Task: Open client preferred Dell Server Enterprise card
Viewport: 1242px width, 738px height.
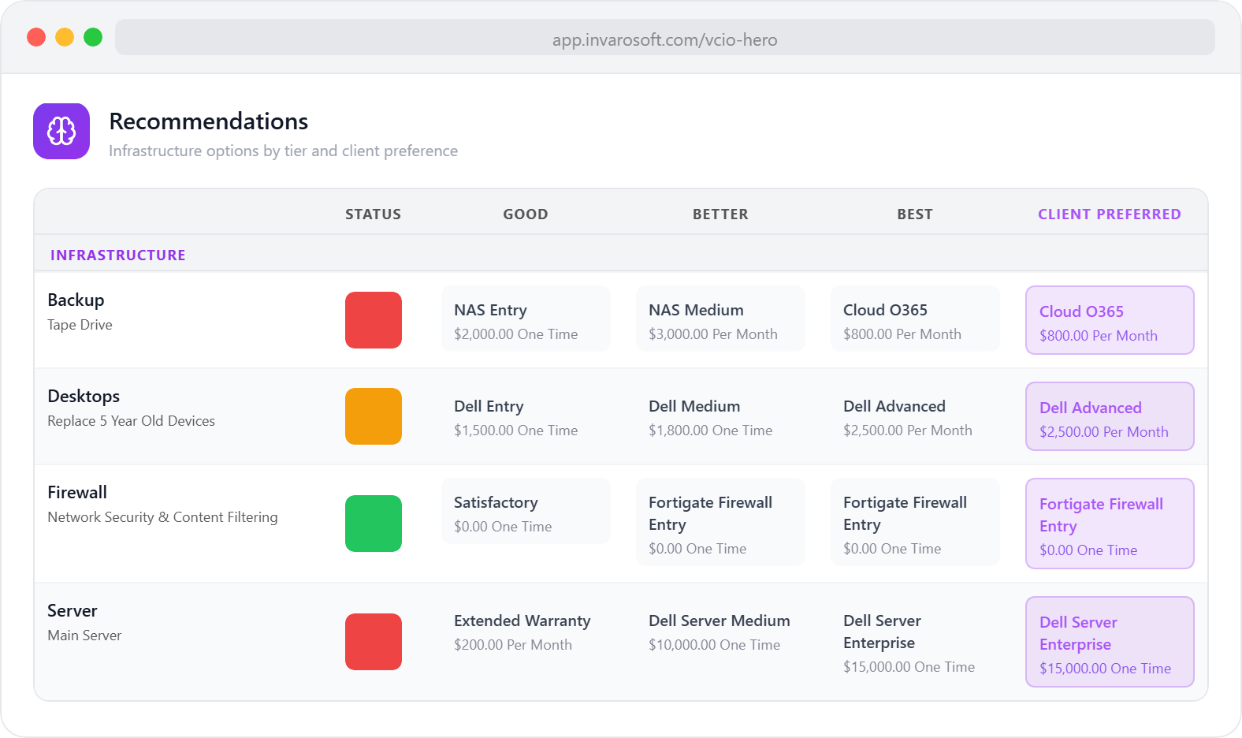Action: pos(1110,642)
